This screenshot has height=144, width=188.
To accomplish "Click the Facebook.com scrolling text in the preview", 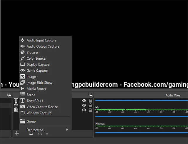I will tap(156, 85).
